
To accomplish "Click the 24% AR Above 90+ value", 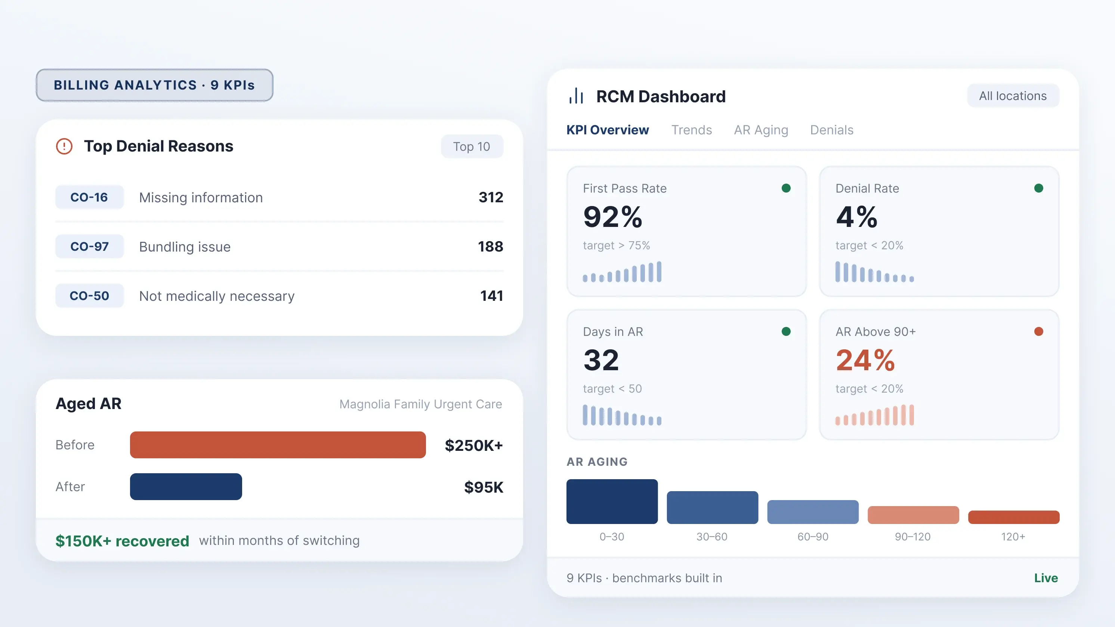I will [865, 360].
